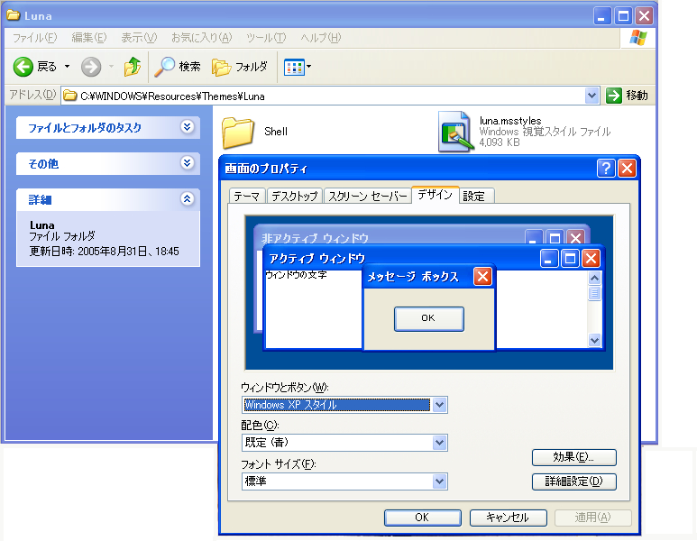Switch to the スクリーン セーバー tab
This screenshot has height=541, width=697.
[367, 196]
